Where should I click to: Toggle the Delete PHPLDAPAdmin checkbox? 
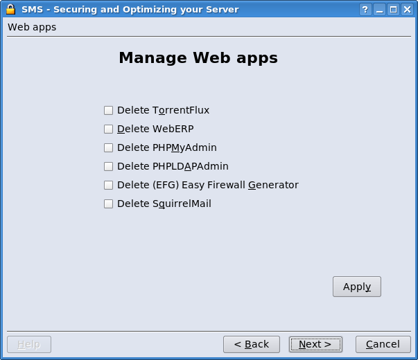click(109, 166)
